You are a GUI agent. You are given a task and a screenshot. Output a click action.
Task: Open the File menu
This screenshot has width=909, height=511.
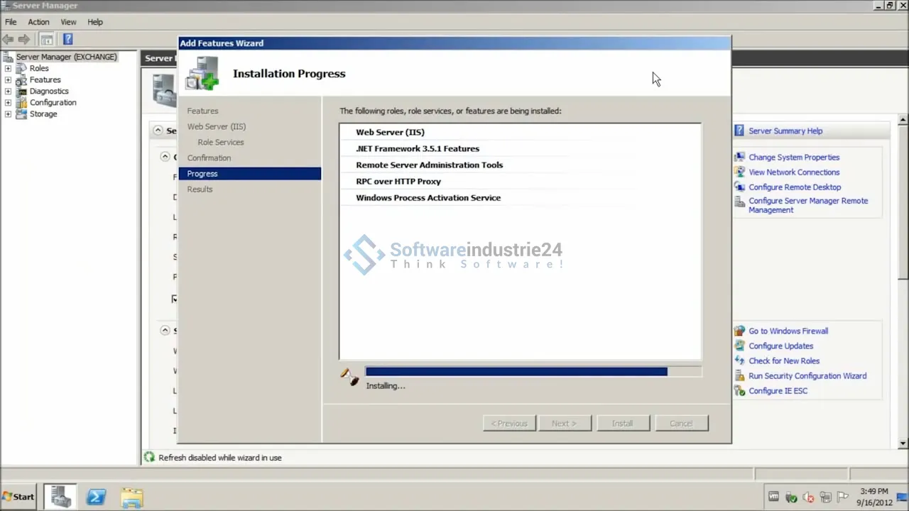[x=11, y=22]
